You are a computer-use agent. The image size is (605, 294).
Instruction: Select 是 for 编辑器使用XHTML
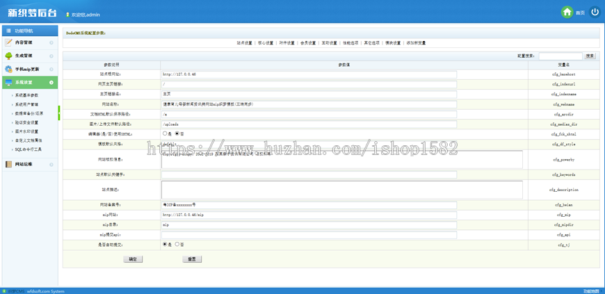(165, 133)
